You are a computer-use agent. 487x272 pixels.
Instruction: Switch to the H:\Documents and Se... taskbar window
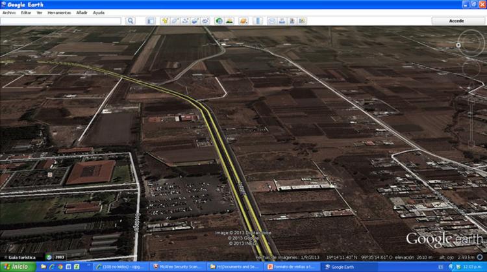coord(234,267)
